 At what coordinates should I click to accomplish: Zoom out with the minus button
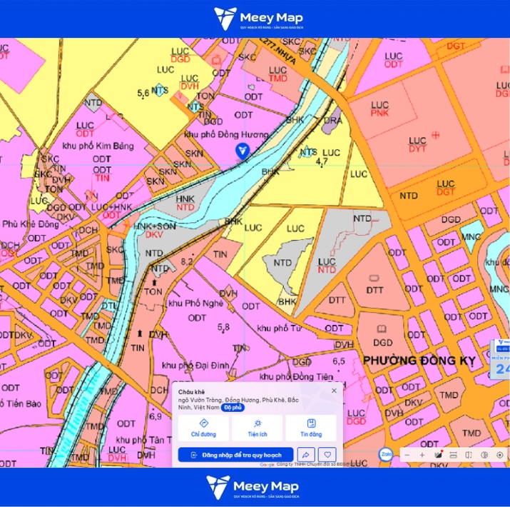(407, 455)
